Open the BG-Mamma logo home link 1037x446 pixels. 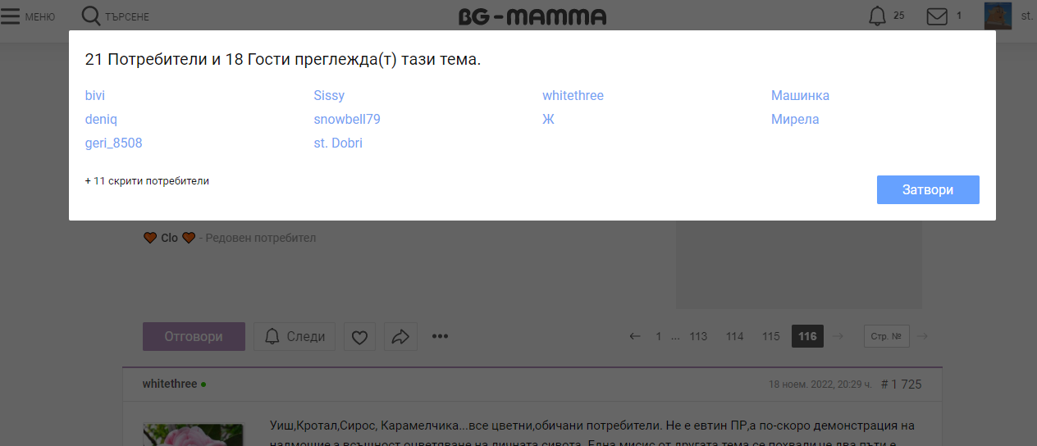point(532,16)
